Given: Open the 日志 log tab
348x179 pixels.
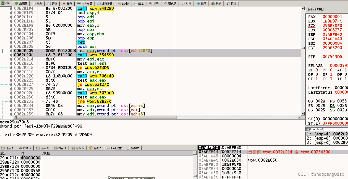Looking at the screenshot, I should pyautogui.click(x=37, y=4).
